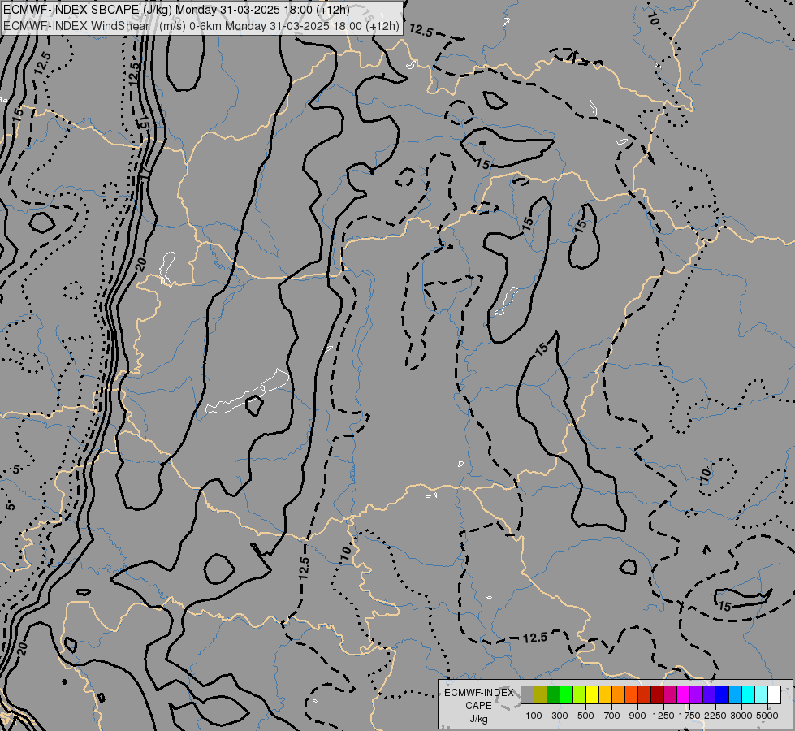Select the dark green CAPE legend swatch
The height and width of the screenshot is (731, 795).
point(554,694)
